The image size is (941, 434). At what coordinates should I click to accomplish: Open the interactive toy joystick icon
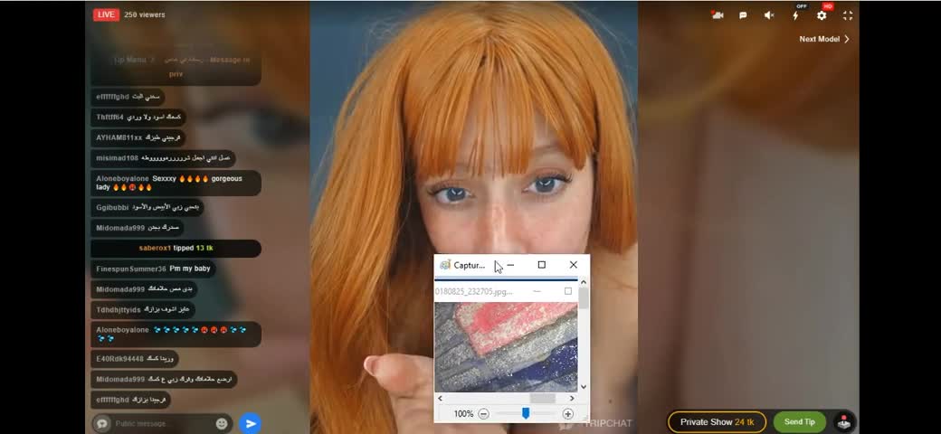pyautogui.click(x=844, y=422)
